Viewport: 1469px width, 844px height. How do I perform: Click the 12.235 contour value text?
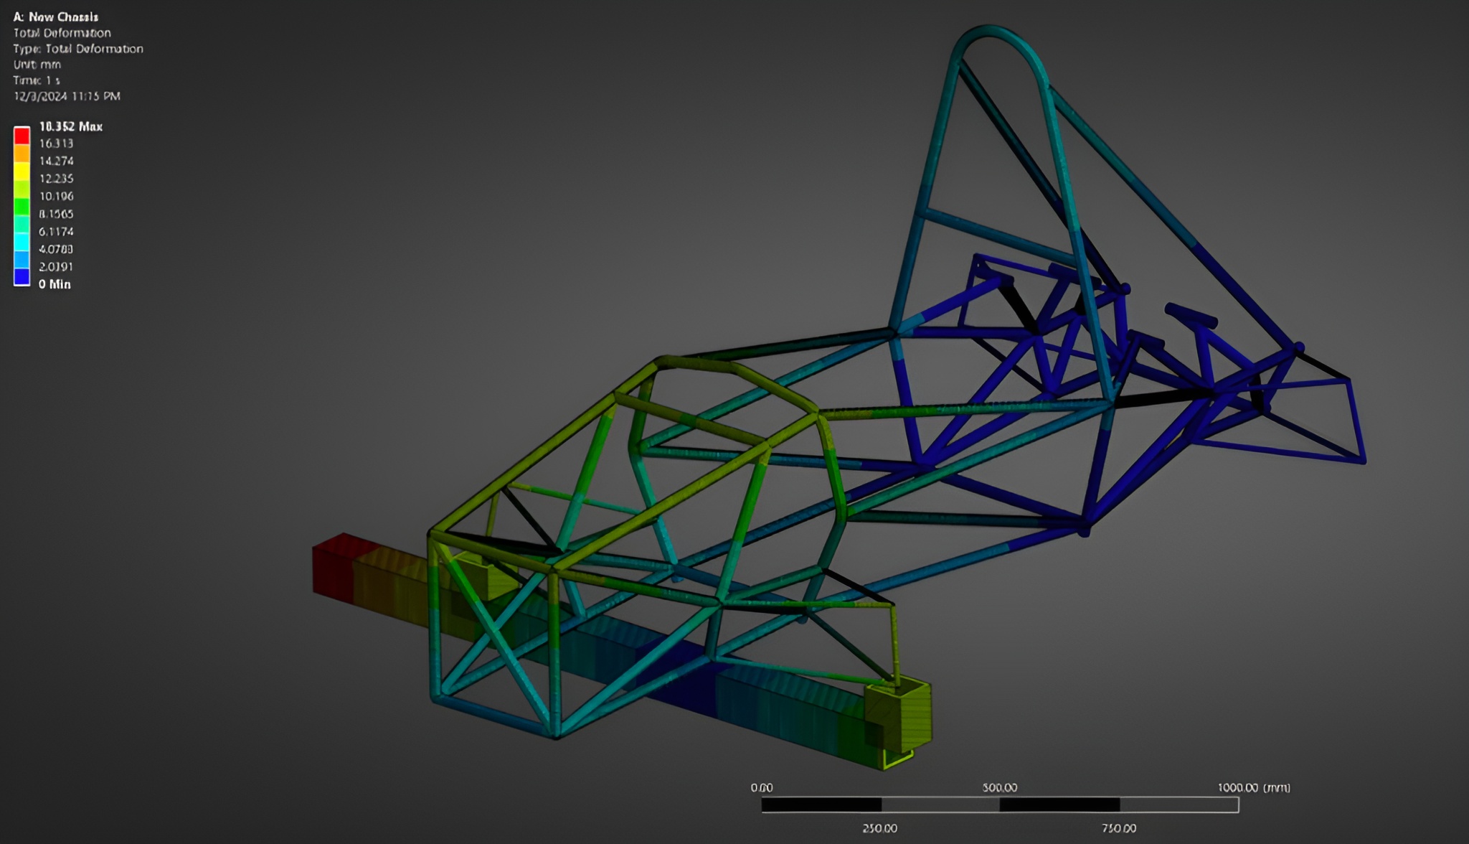(57, 179)
